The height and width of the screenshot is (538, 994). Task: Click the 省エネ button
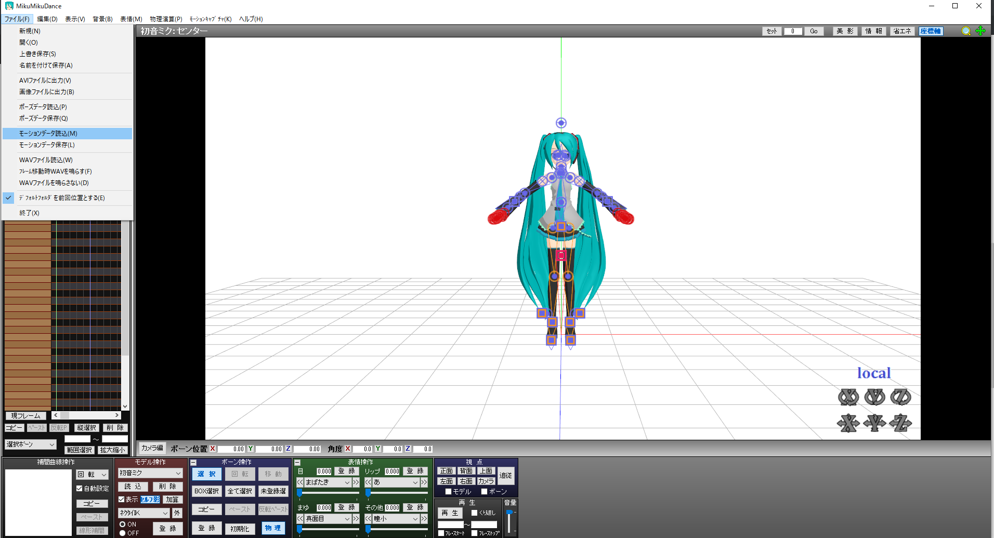pos(902,31)
